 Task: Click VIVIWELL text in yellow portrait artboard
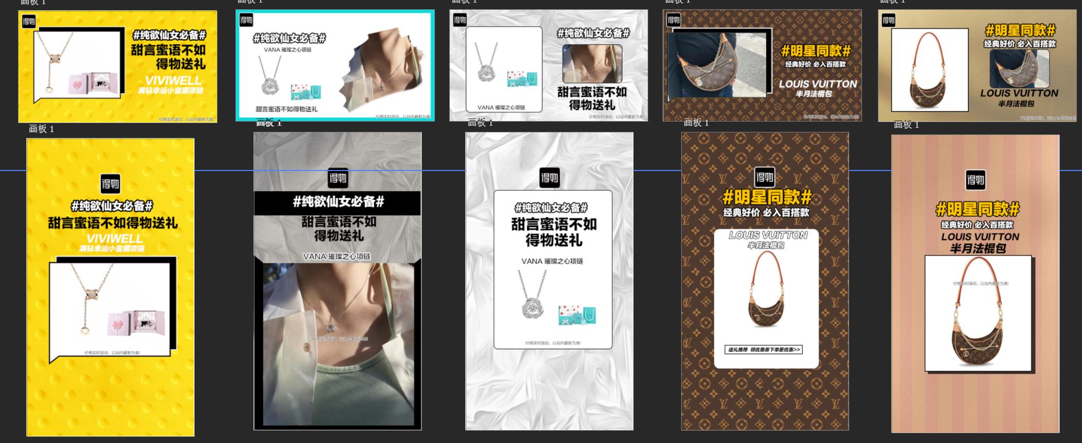tap(114, 238)
